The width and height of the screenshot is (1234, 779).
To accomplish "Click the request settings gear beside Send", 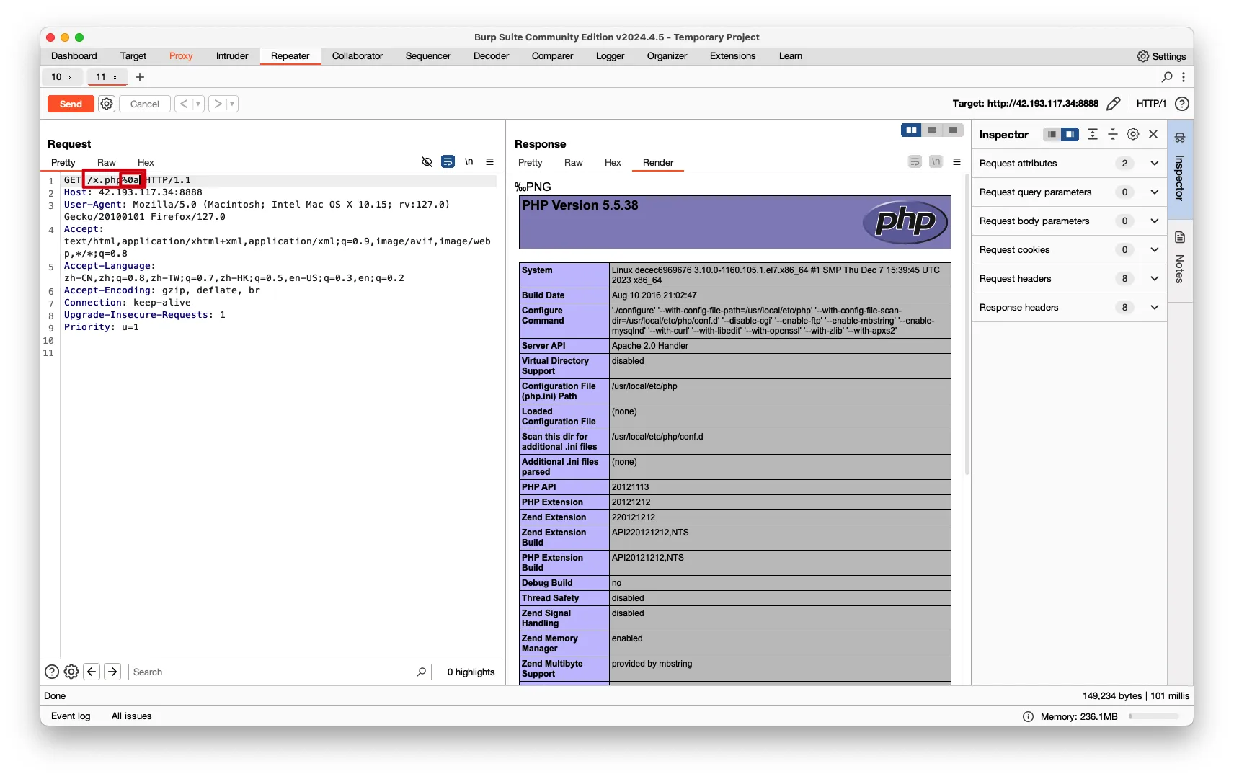I will [x=107, y=104].
